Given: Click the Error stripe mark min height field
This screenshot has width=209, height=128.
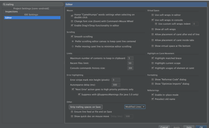Looking at the screenshot, I should (x=116, y=80).
